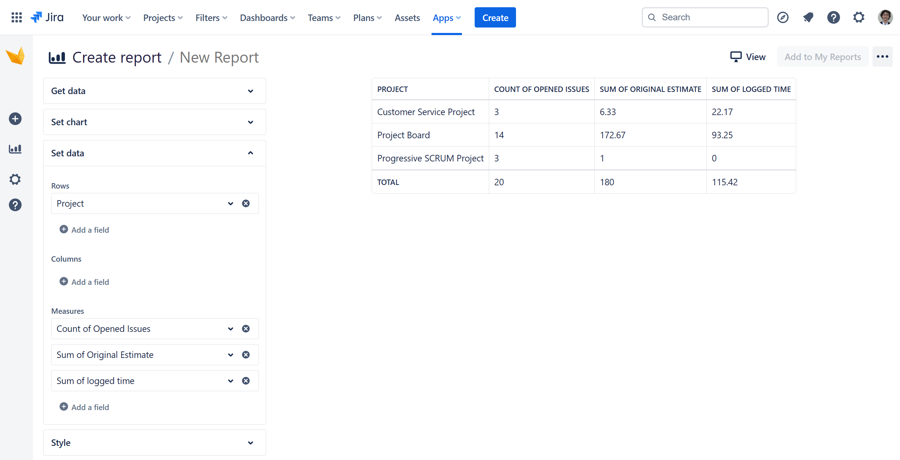The height and width of the screenshot is (460, 900).
Task: Collapse the Set data section
Action: [x=250, y=153]
